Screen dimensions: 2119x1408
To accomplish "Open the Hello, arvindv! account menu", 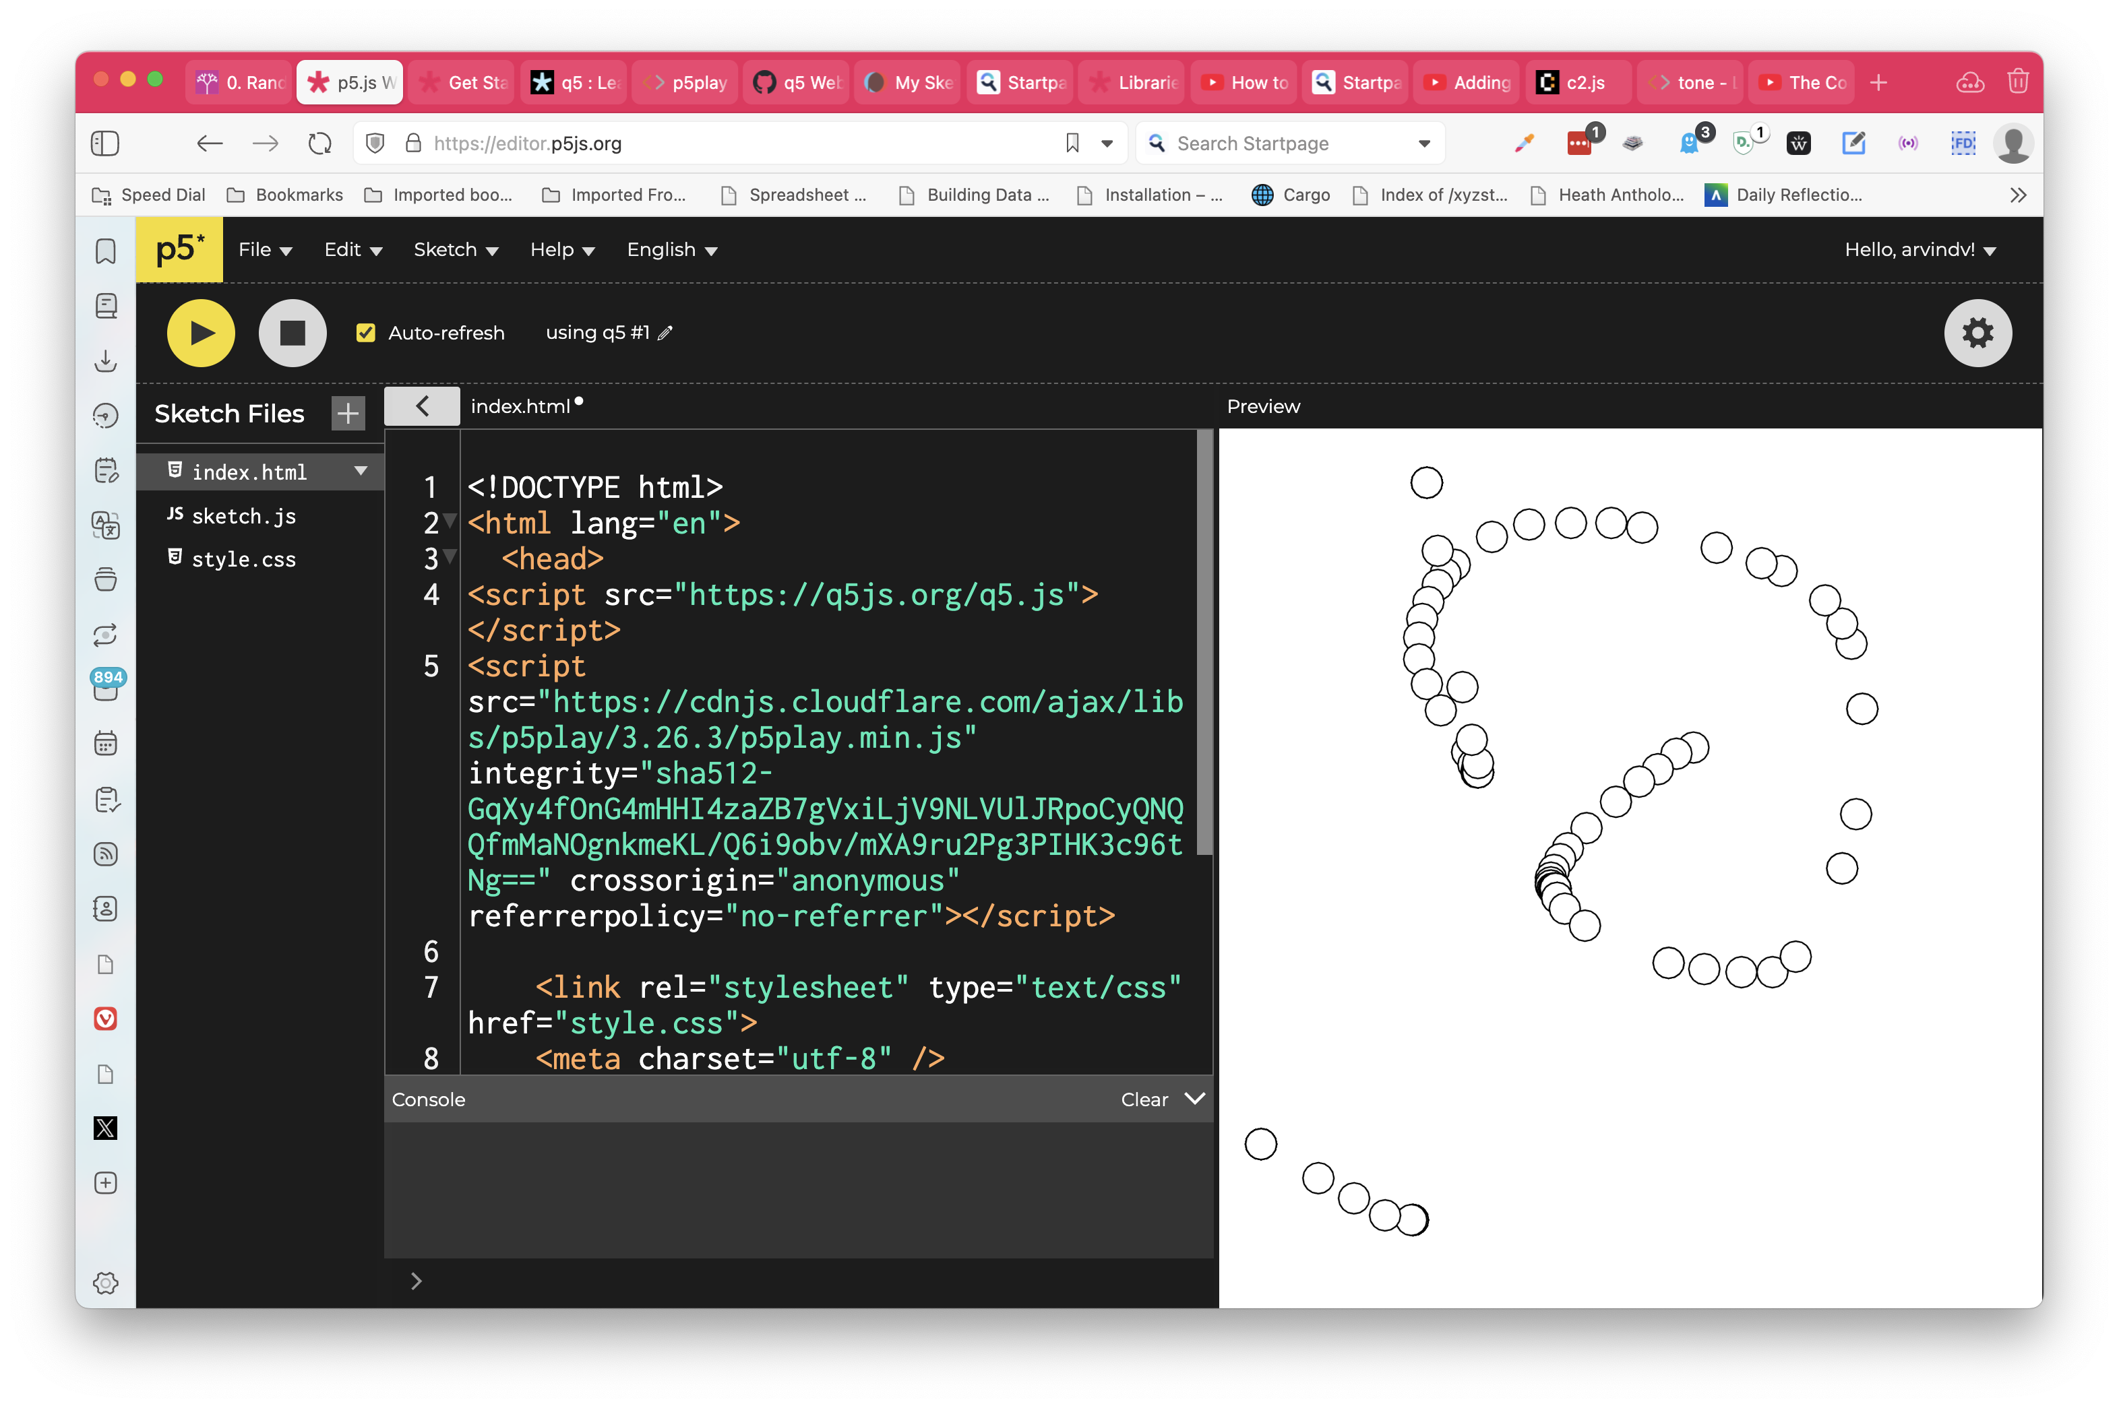I will click(x=1920, y=250).
